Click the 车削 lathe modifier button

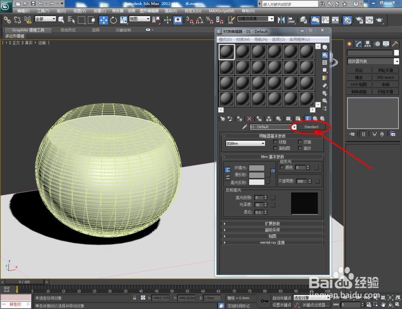386,84
